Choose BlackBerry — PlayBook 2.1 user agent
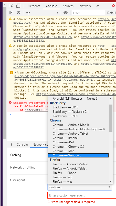The image size is (116, 206). click(78, 112)
